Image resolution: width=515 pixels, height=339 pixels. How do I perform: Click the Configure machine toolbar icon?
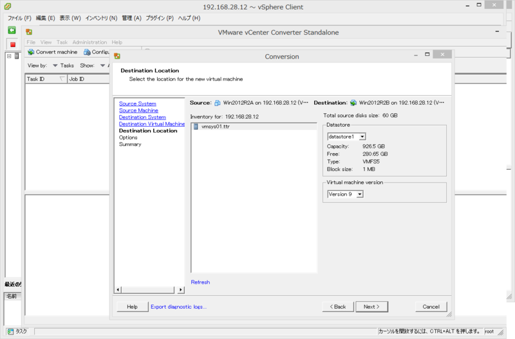tap(87, 52)
